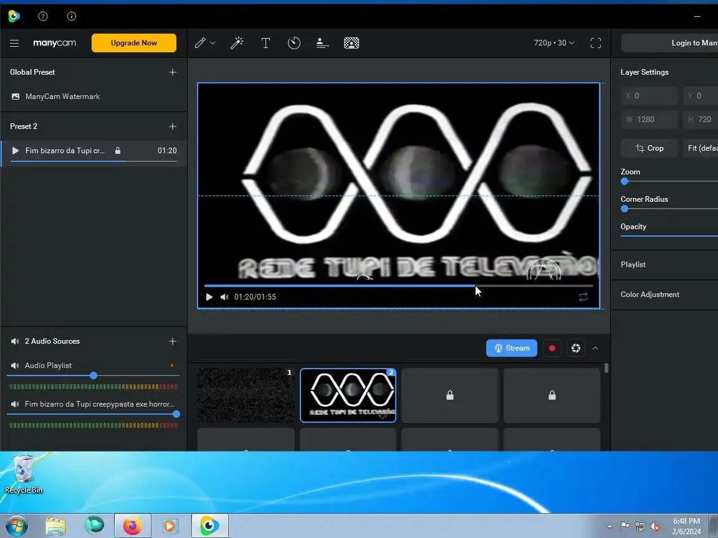Viewport: 718px width, 538px height.
Task: Mute the preview video volume
Action: 224,297
